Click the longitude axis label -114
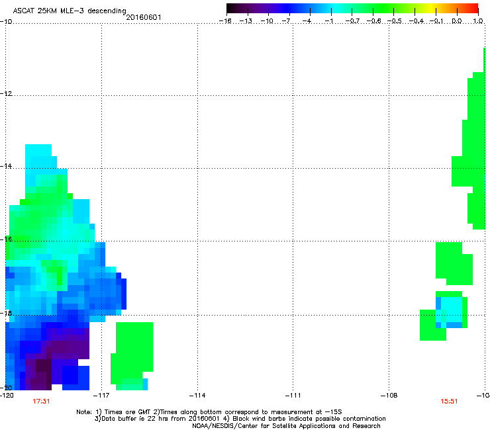The height and width of the screenshot is (430, 490). [x=197, y=396]
